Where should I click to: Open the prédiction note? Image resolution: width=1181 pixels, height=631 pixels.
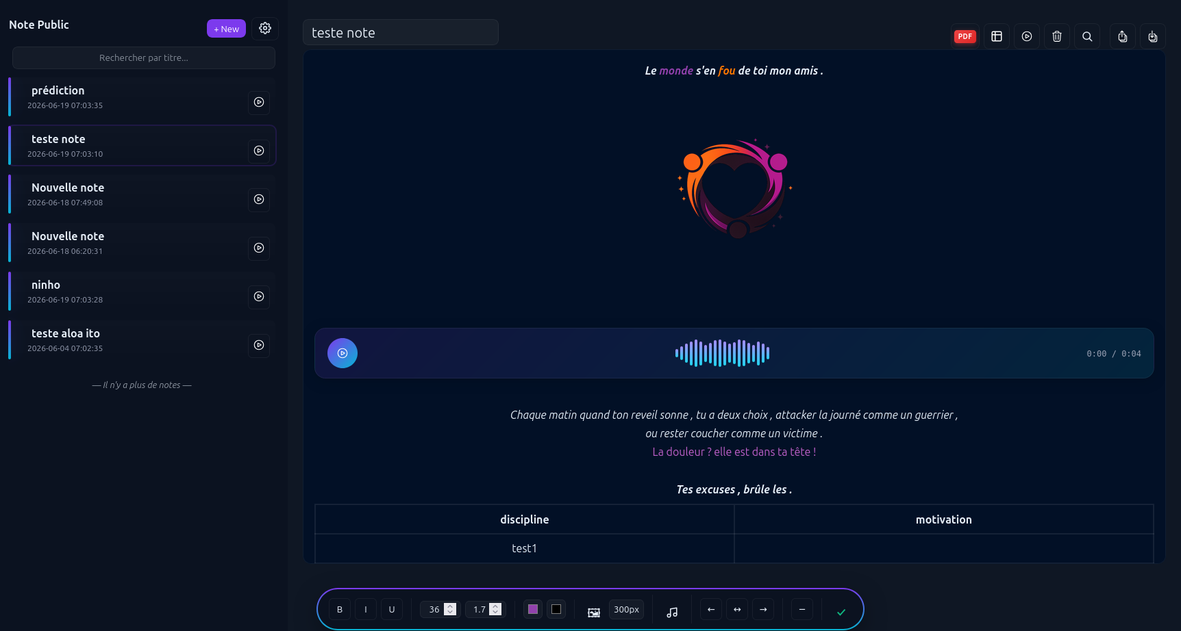(142, 97)
